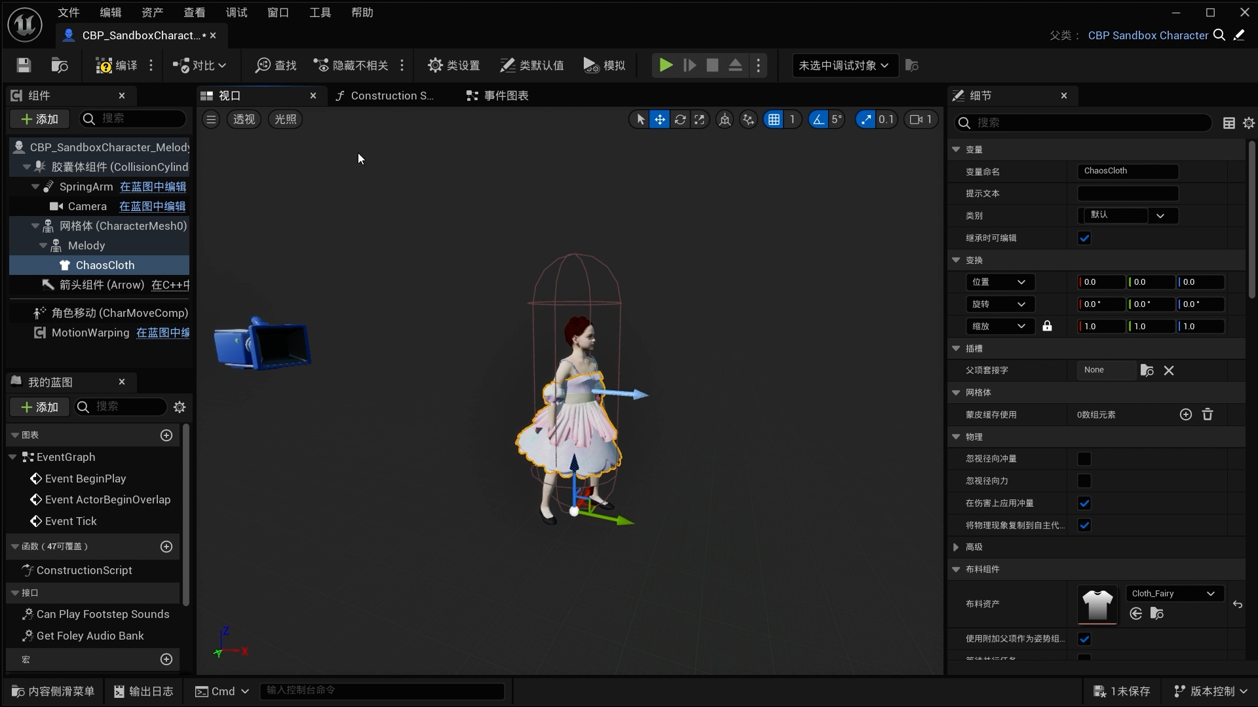Click 在蓝图中编辑 next to Camera
The width and height of the screenshot is (1258, 707).
[x=152, y=206]
